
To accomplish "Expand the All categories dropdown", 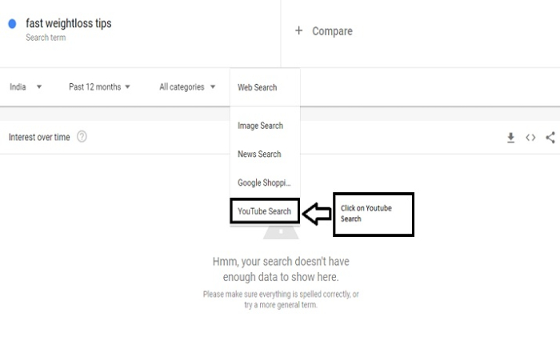I will pyautogui.click(x=187, y=86).
